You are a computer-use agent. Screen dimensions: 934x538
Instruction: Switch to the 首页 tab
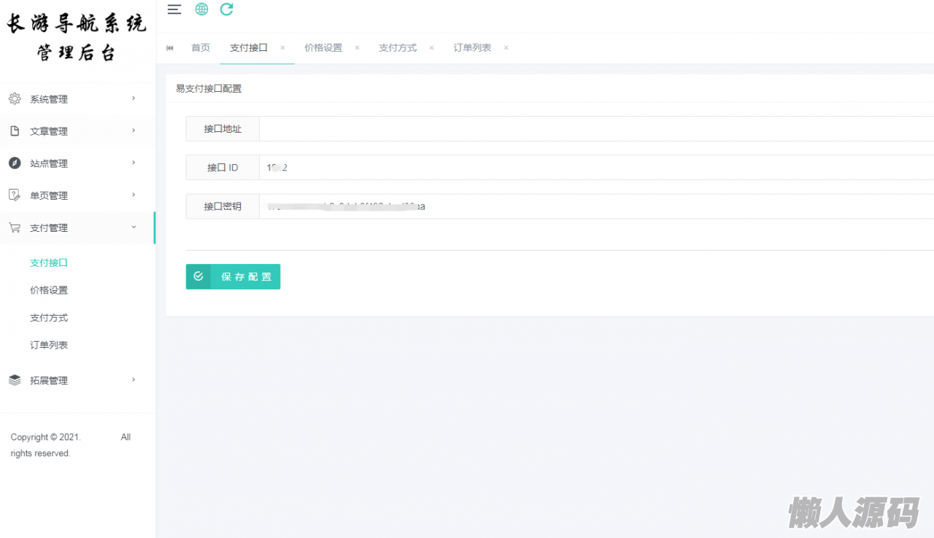(x=201, y=48)
